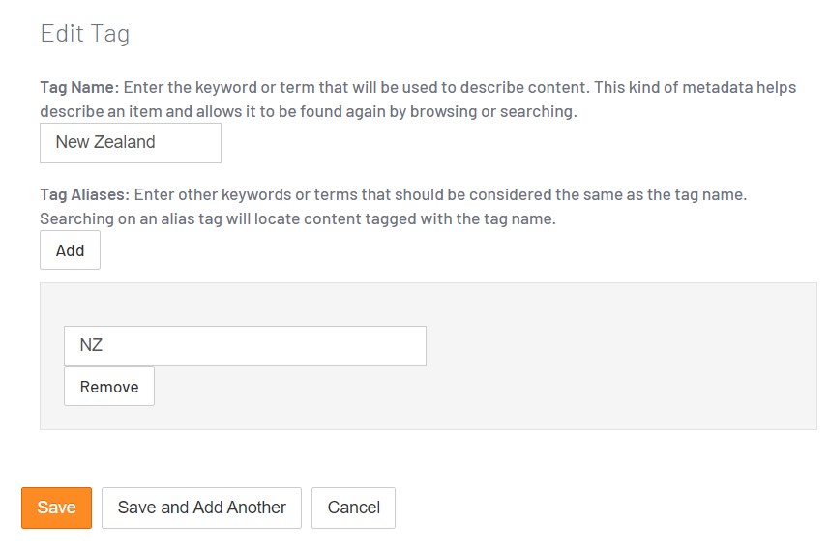Image resolution: width=829 pixels, height=552 pixels.
Task: Add a new tag alias
Action: [70, 250]
